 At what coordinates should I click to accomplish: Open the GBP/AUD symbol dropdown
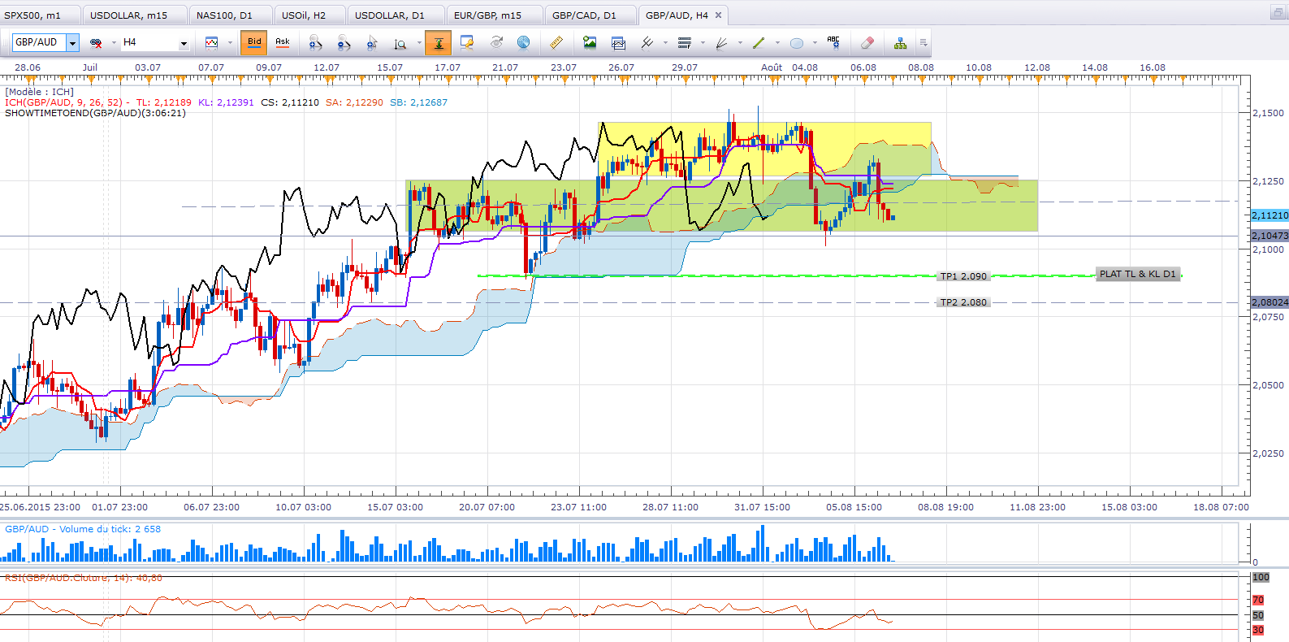(x=72, y=42)
